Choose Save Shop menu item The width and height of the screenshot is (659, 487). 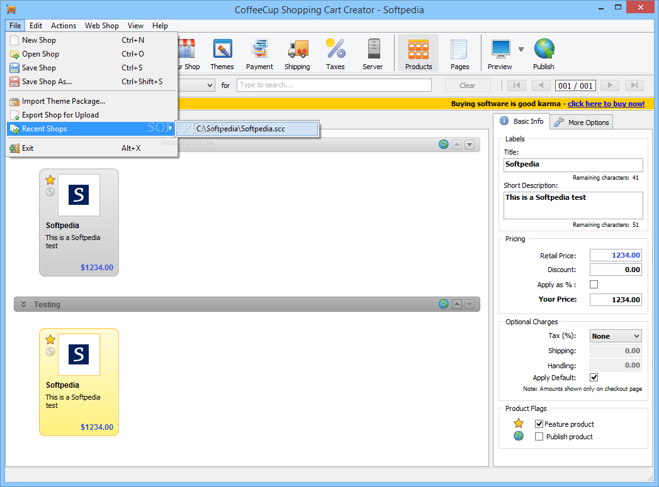(x=92, y=67)
